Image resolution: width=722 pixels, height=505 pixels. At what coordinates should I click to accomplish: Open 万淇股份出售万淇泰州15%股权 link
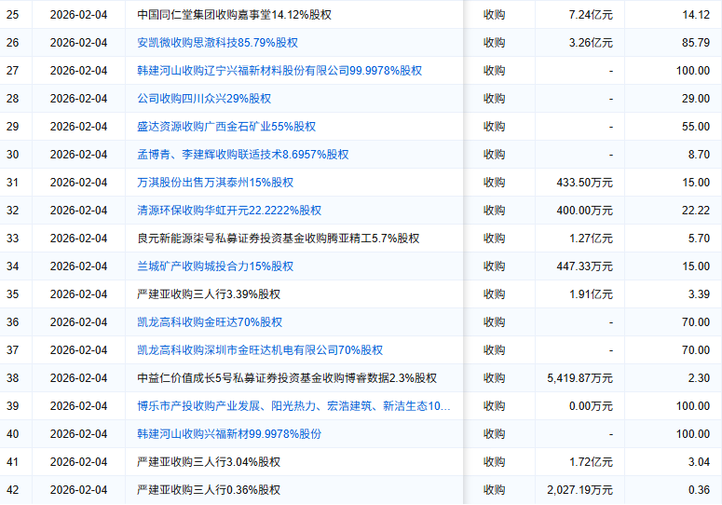215,183
